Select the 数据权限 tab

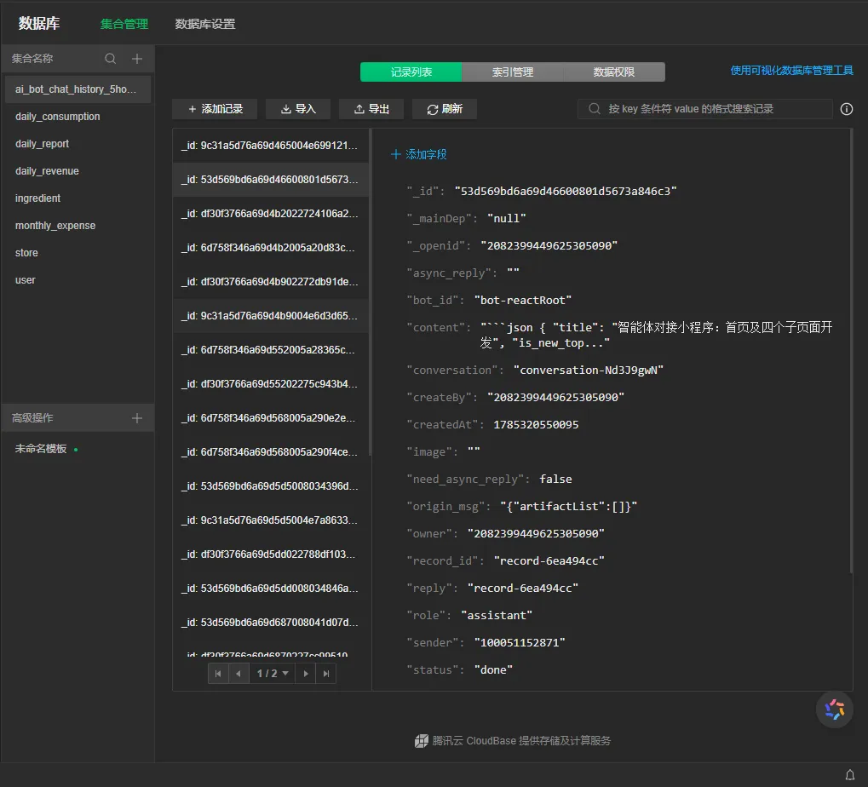click(614, 72)
